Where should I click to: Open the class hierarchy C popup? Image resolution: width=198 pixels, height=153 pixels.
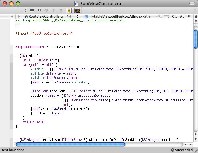tap(174, 17)
